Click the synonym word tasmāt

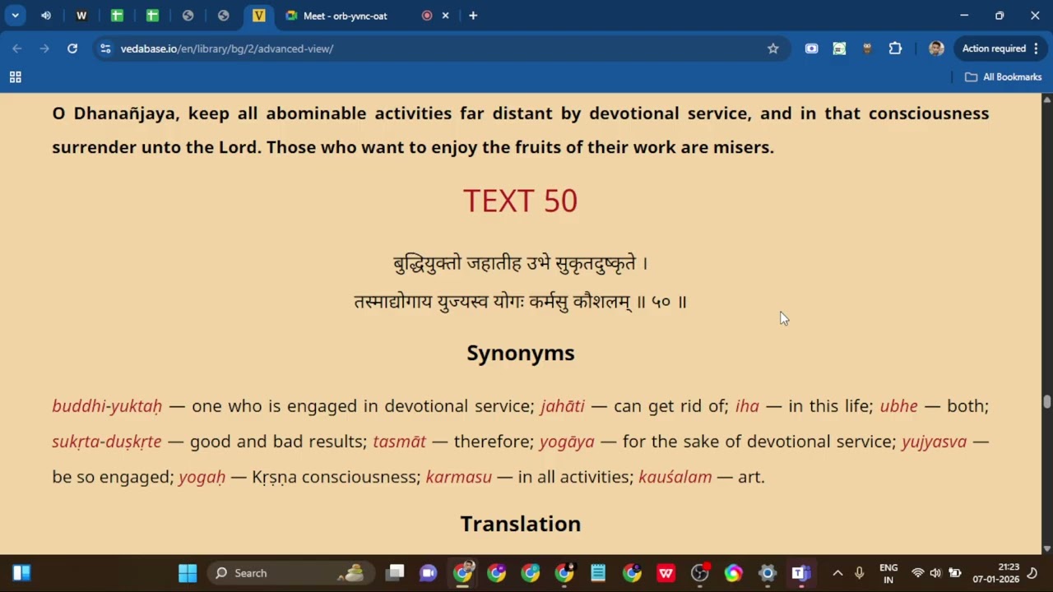pos(399,441)
